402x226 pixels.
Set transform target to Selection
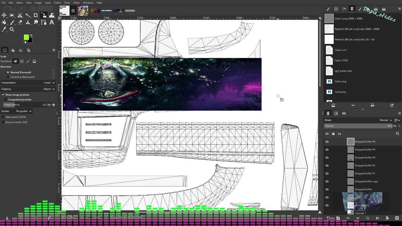tap(22, 61)
